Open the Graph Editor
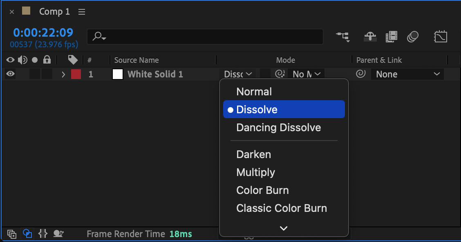This screenshot has width=461, height=242. (440, 37)
